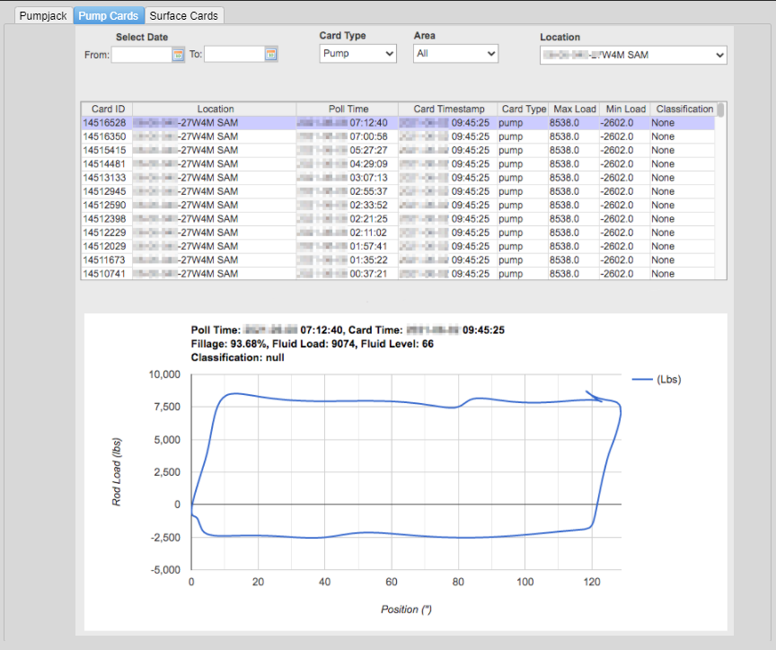Switch to the Surface Cards tab
Screen dimensions: 776x650
click(183, 16)
